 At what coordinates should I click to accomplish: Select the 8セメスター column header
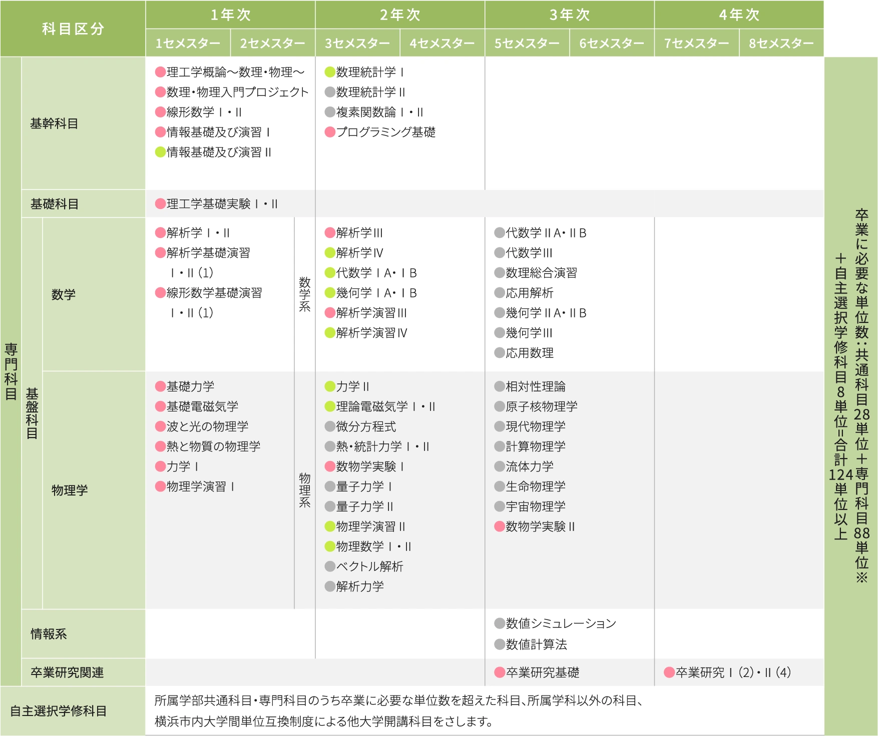[x=781, y=43]
